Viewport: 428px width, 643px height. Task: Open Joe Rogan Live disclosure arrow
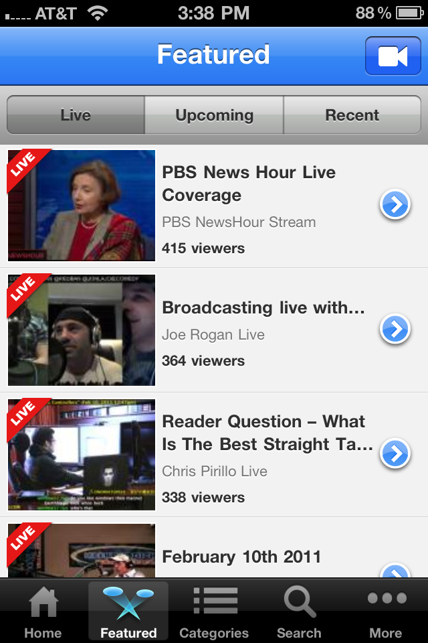pyautogui.click(x=395, y=330)
